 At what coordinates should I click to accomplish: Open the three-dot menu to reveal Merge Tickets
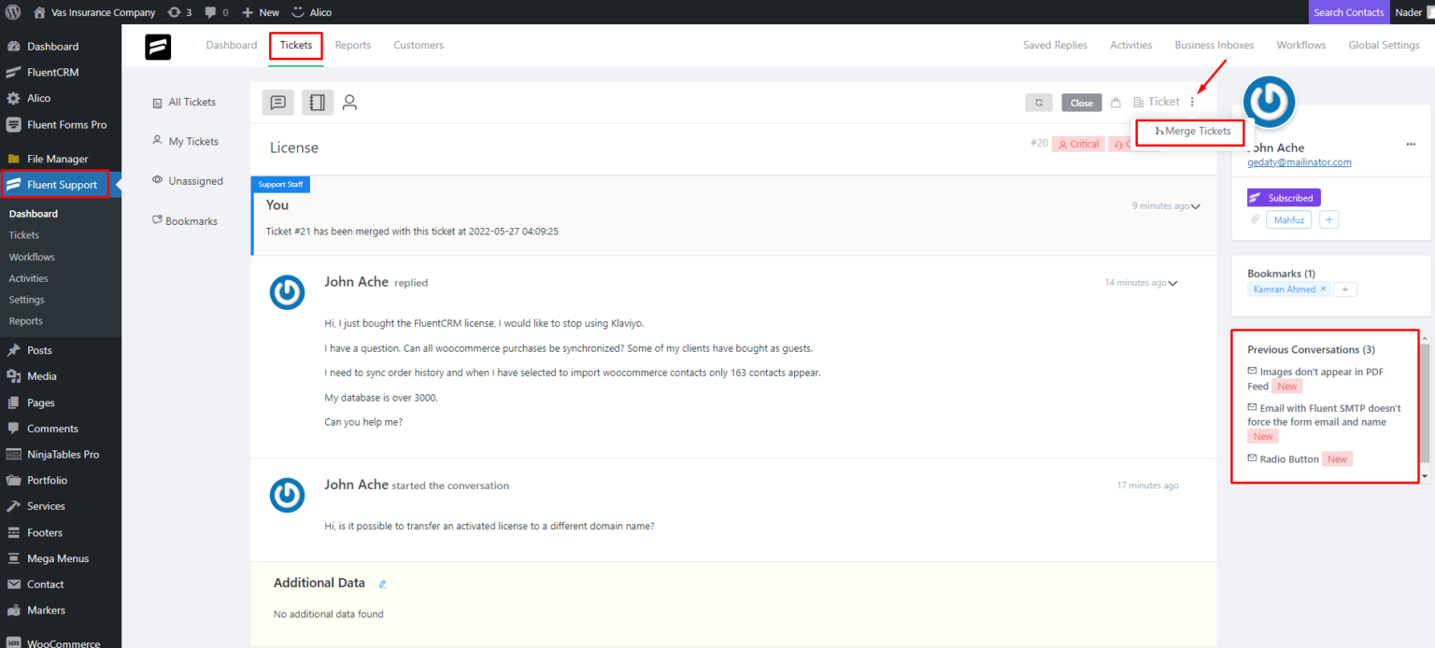(1192, 102)
